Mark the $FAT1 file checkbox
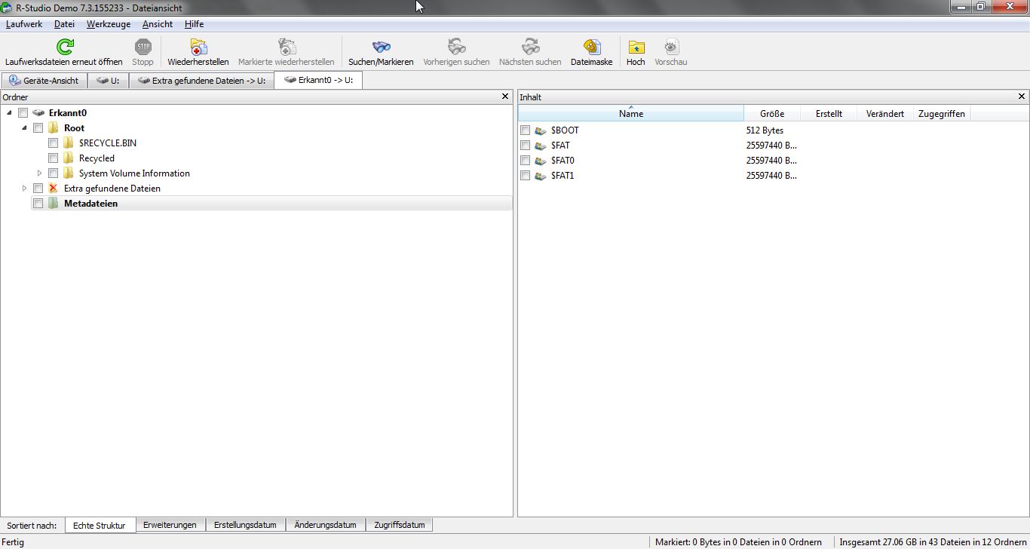The image size is (1030, 549). (x=525, y=176)
